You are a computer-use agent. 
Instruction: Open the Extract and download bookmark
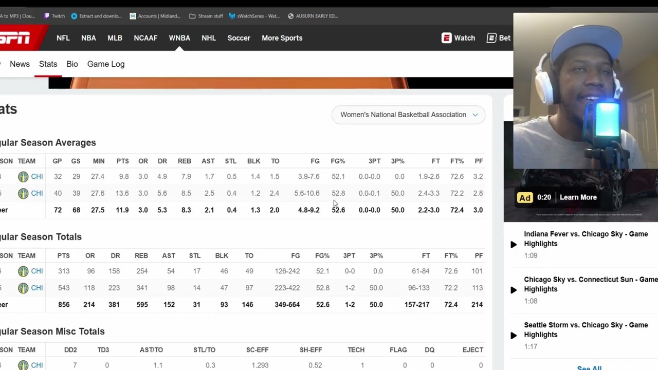(x=97, y=16)
